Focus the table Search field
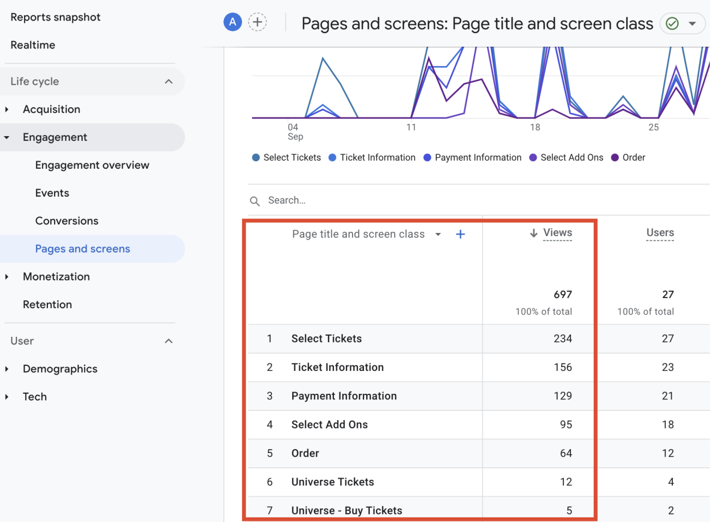The width and height of the screenshot is (711, 522). click(479, 201)
